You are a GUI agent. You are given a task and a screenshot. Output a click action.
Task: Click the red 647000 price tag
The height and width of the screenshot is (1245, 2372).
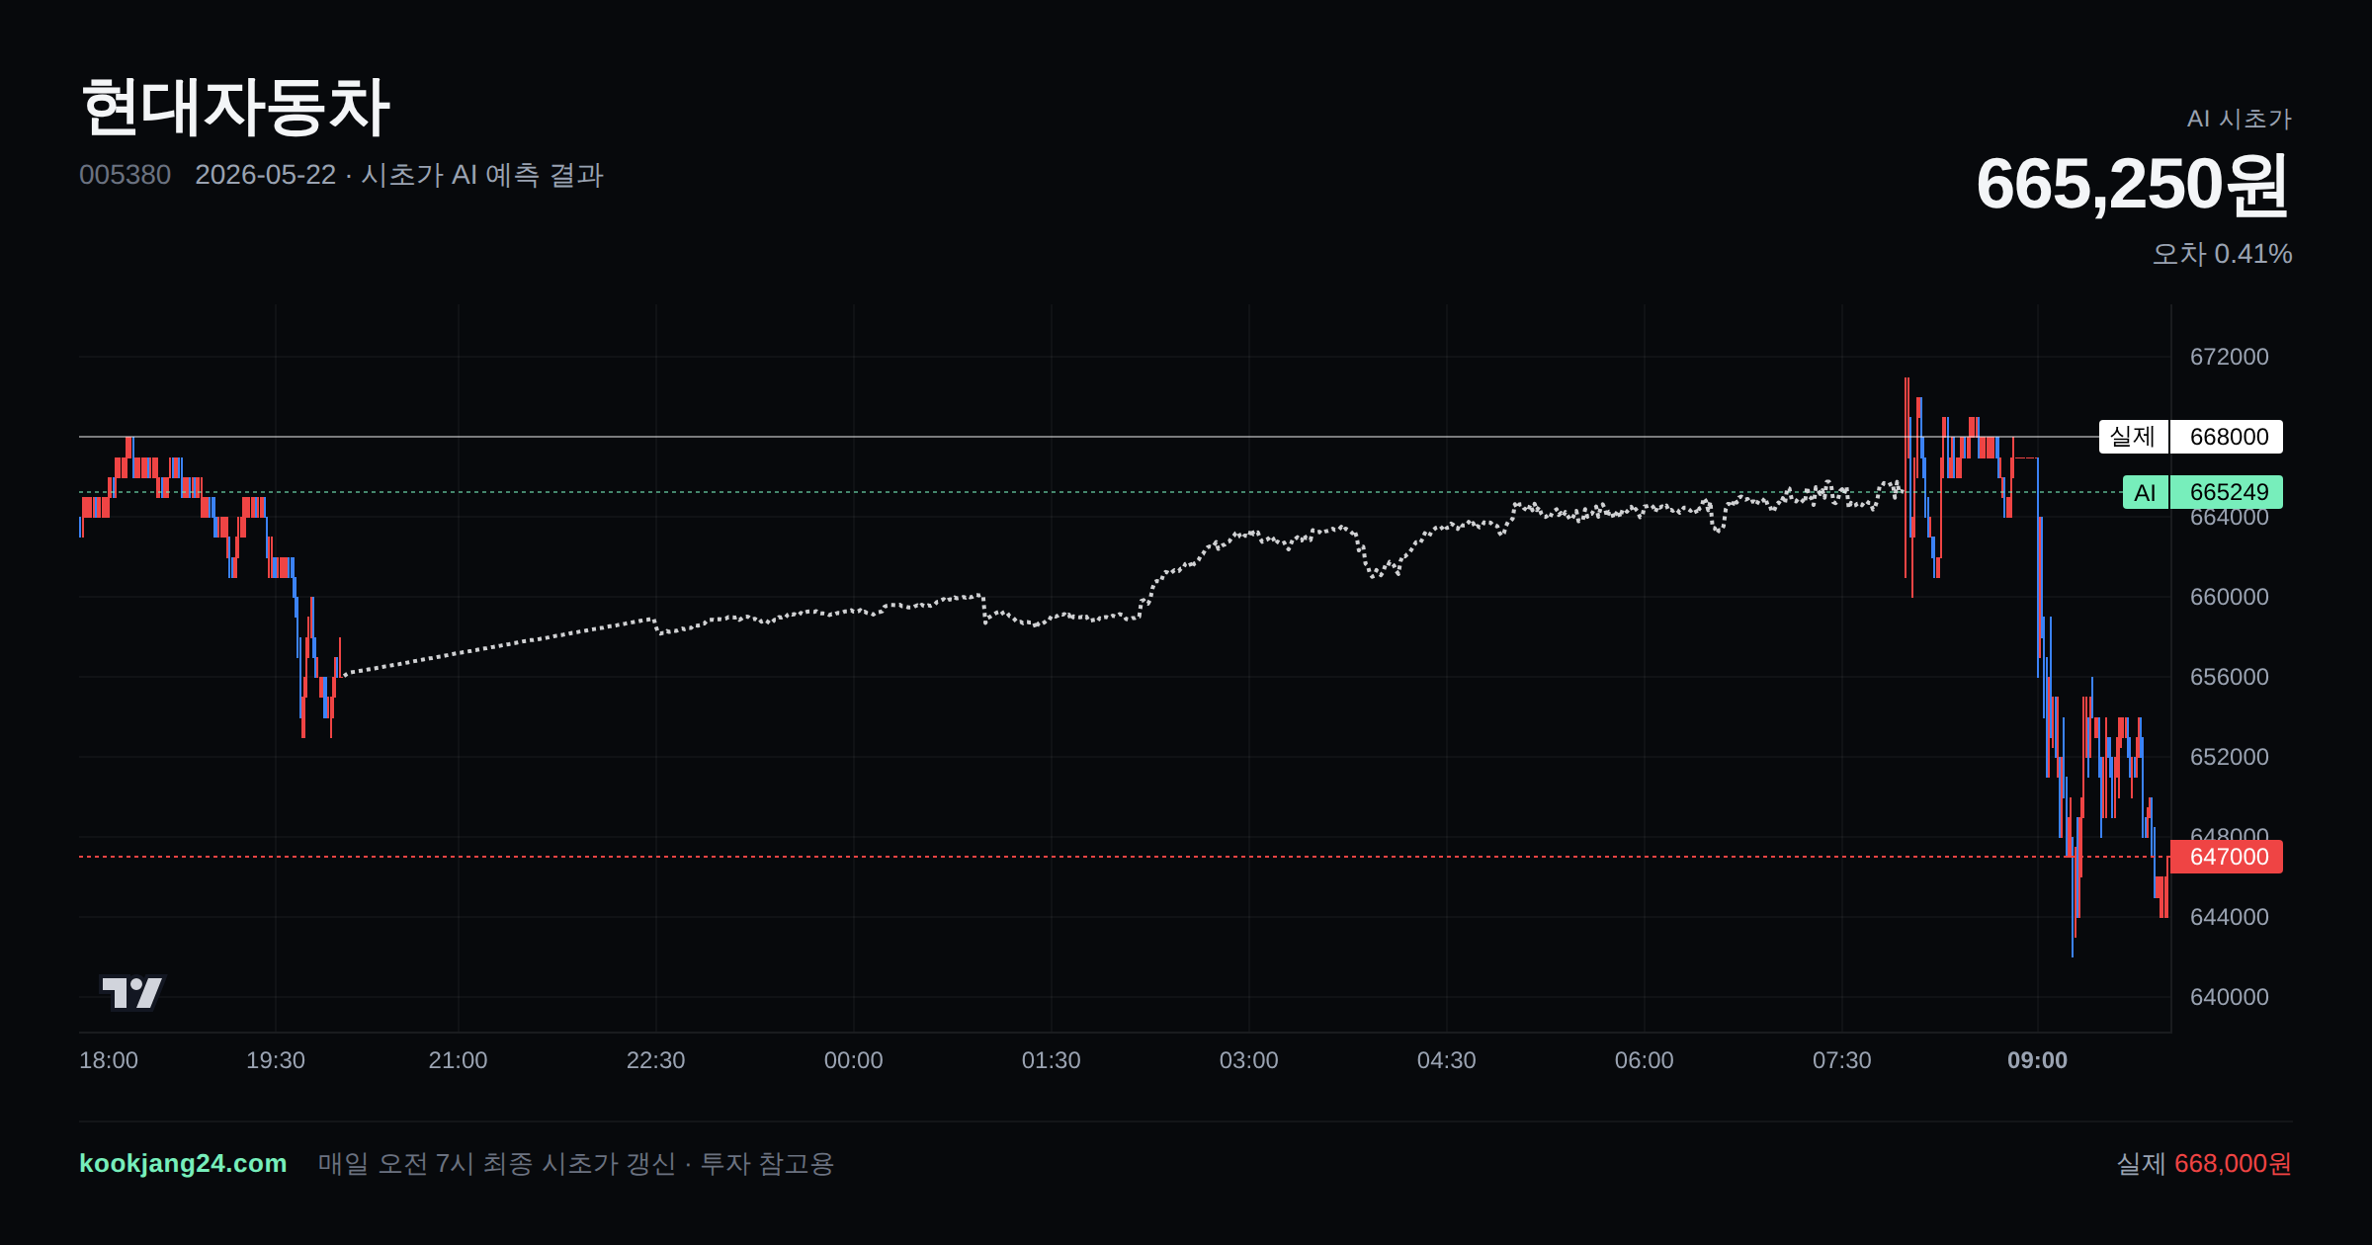pyautogui.click(x=2226, y=857)
